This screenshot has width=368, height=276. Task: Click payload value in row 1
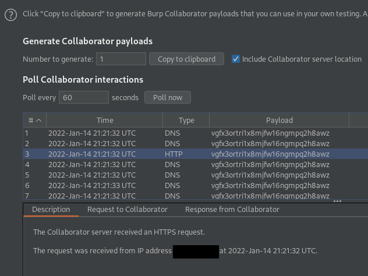(x=270, y=133)
